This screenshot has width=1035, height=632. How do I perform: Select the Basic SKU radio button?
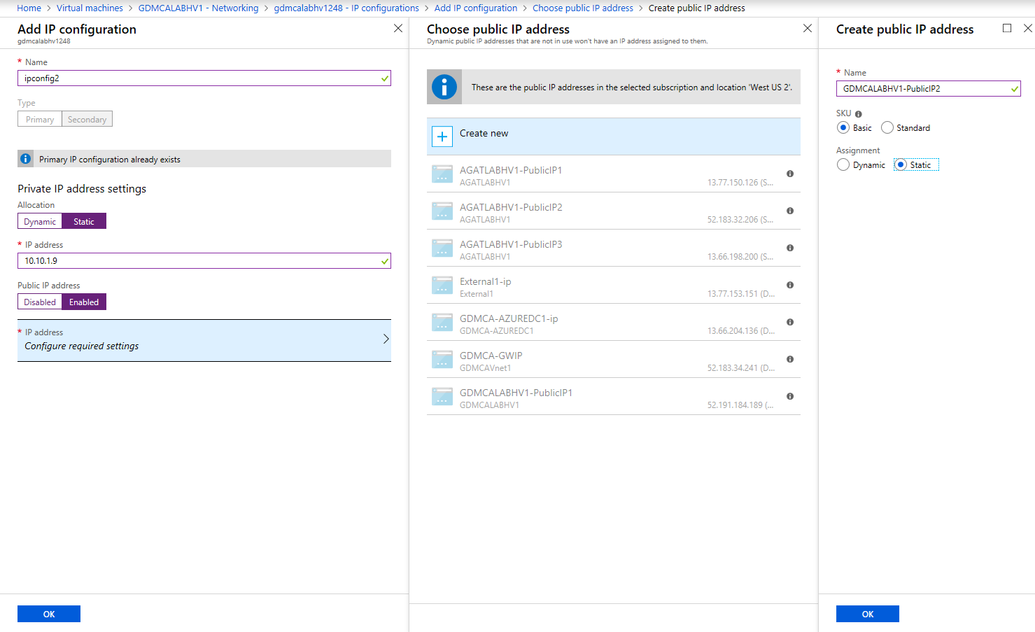click(x=843, y=127)
